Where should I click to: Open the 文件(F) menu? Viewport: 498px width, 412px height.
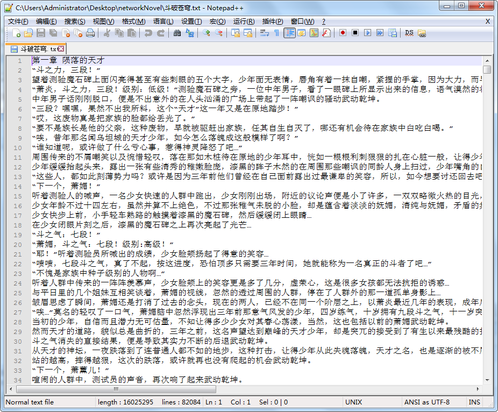(18, 22)
